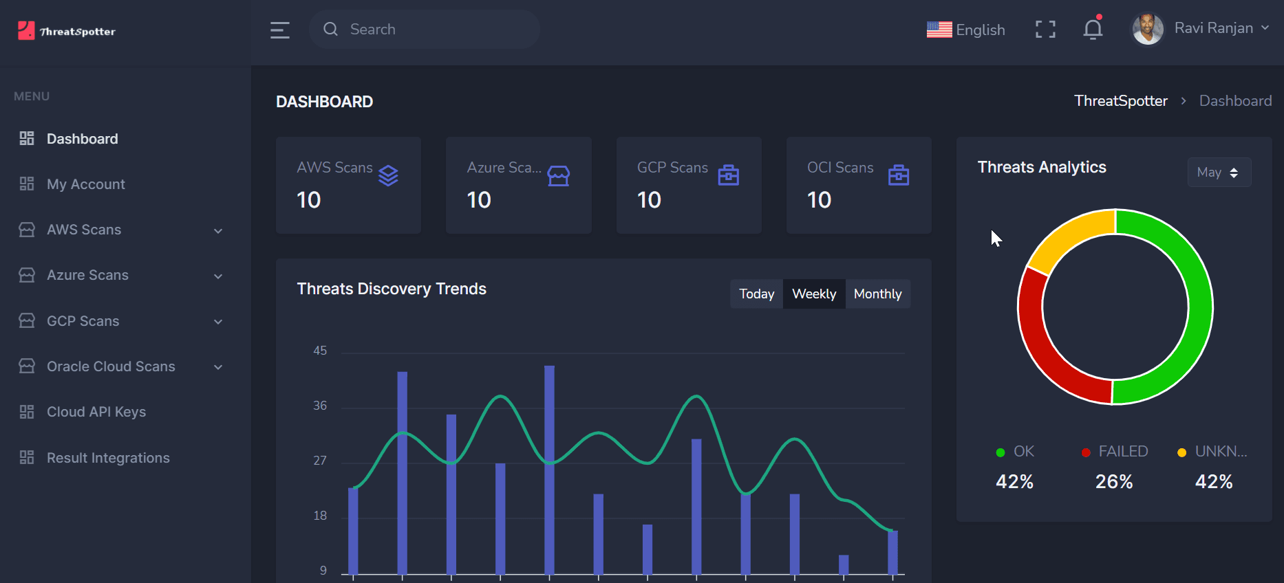The image size is (1284, 583).
Task: Click the OK legend green dot
Action: point(1001,452)
